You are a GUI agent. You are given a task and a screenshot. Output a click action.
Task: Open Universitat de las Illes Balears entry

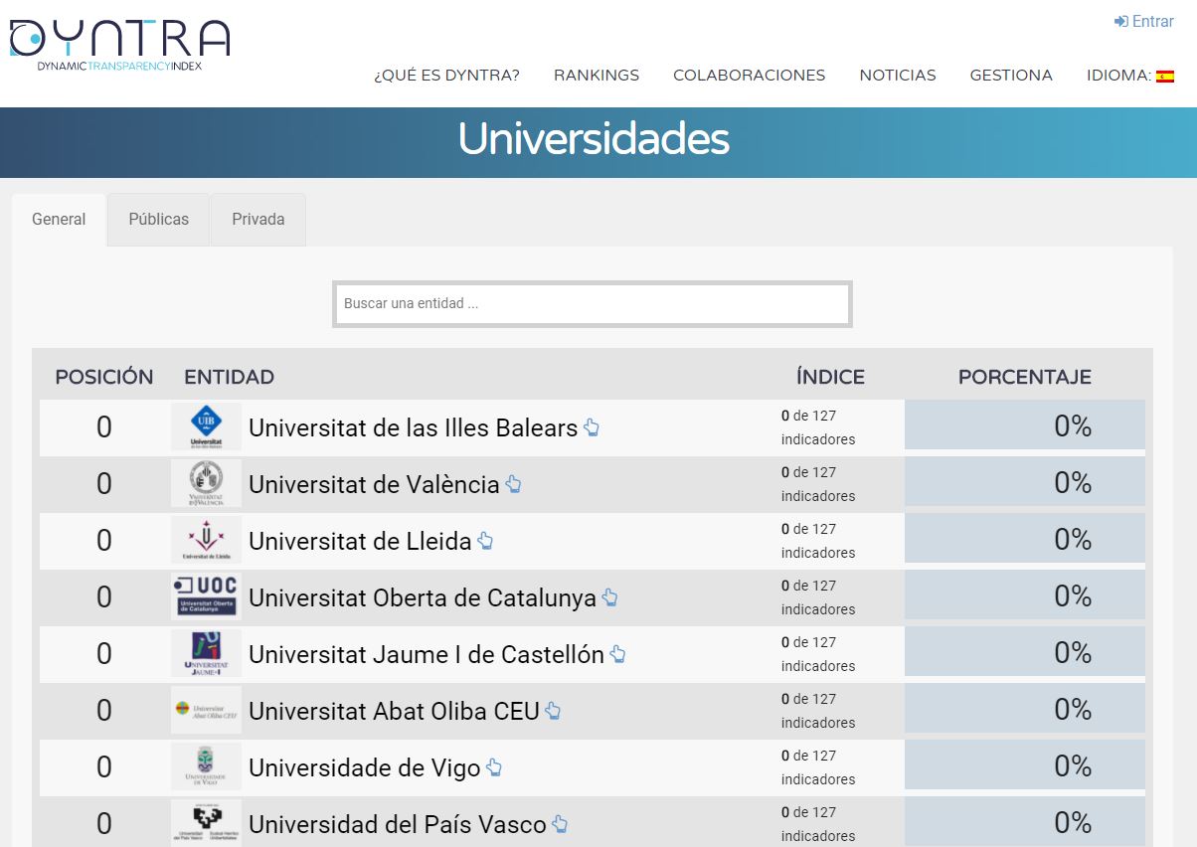tap(413, 428)
